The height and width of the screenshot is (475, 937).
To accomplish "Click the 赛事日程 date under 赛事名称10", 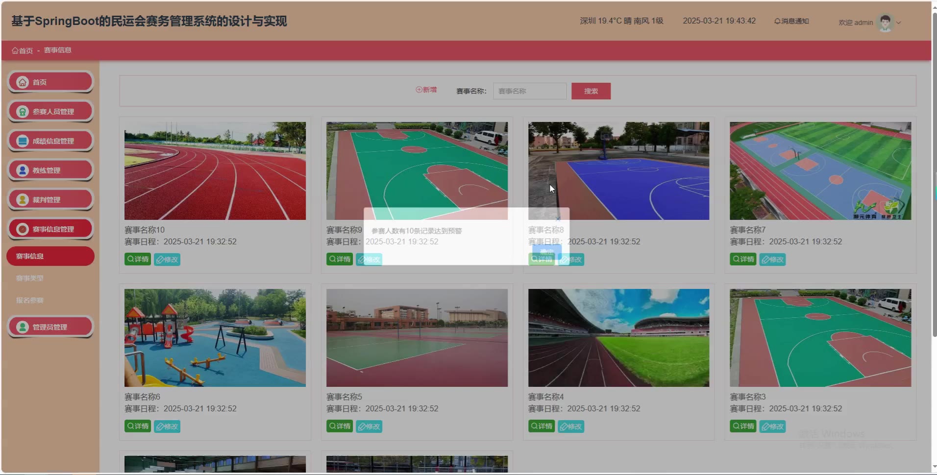I will pos(180,242).
